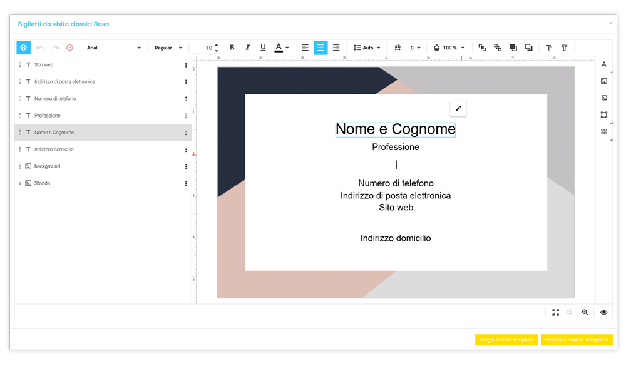
Task: Click the fit to screen icon
Action: pyautogui.click(x=555, y=312)
